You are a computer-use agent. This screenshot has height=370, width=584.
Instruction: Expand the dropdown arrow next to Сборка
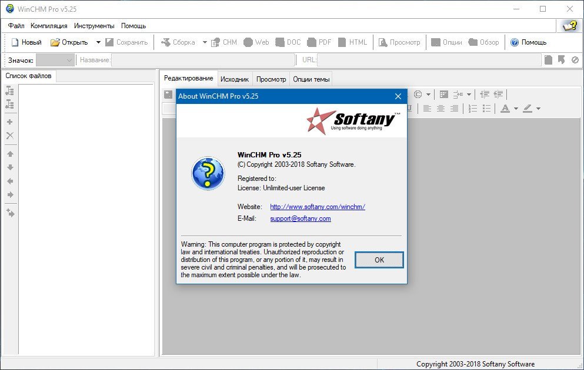tap(205, 42)
